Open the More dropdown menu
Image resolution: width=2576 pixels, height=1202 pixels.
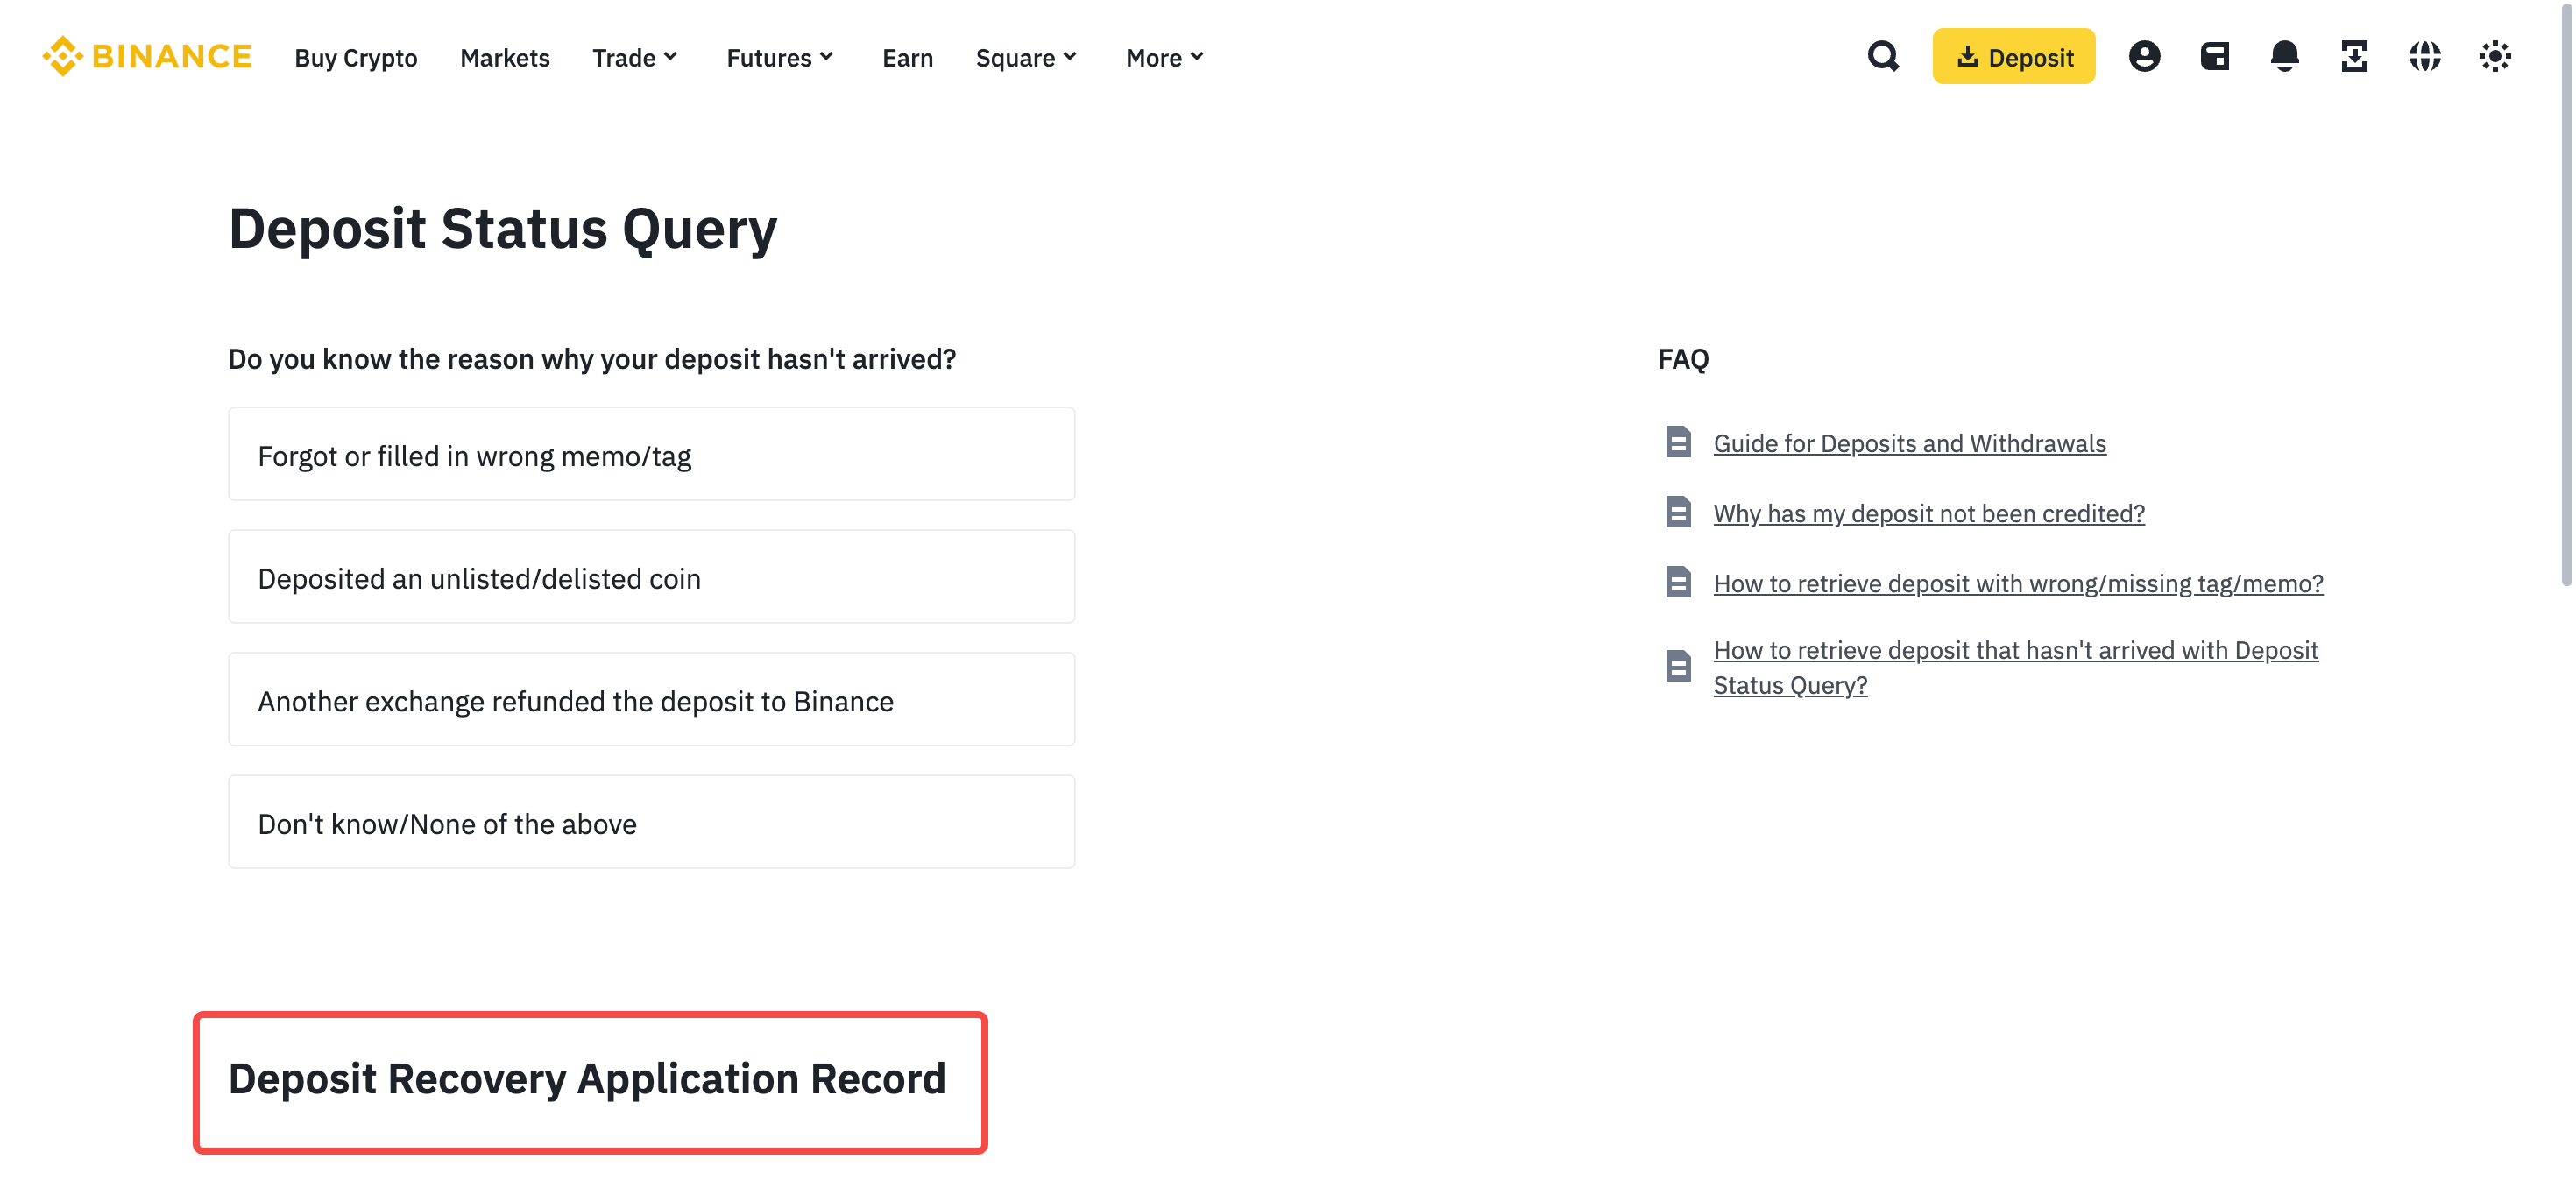click(1164, 58)
